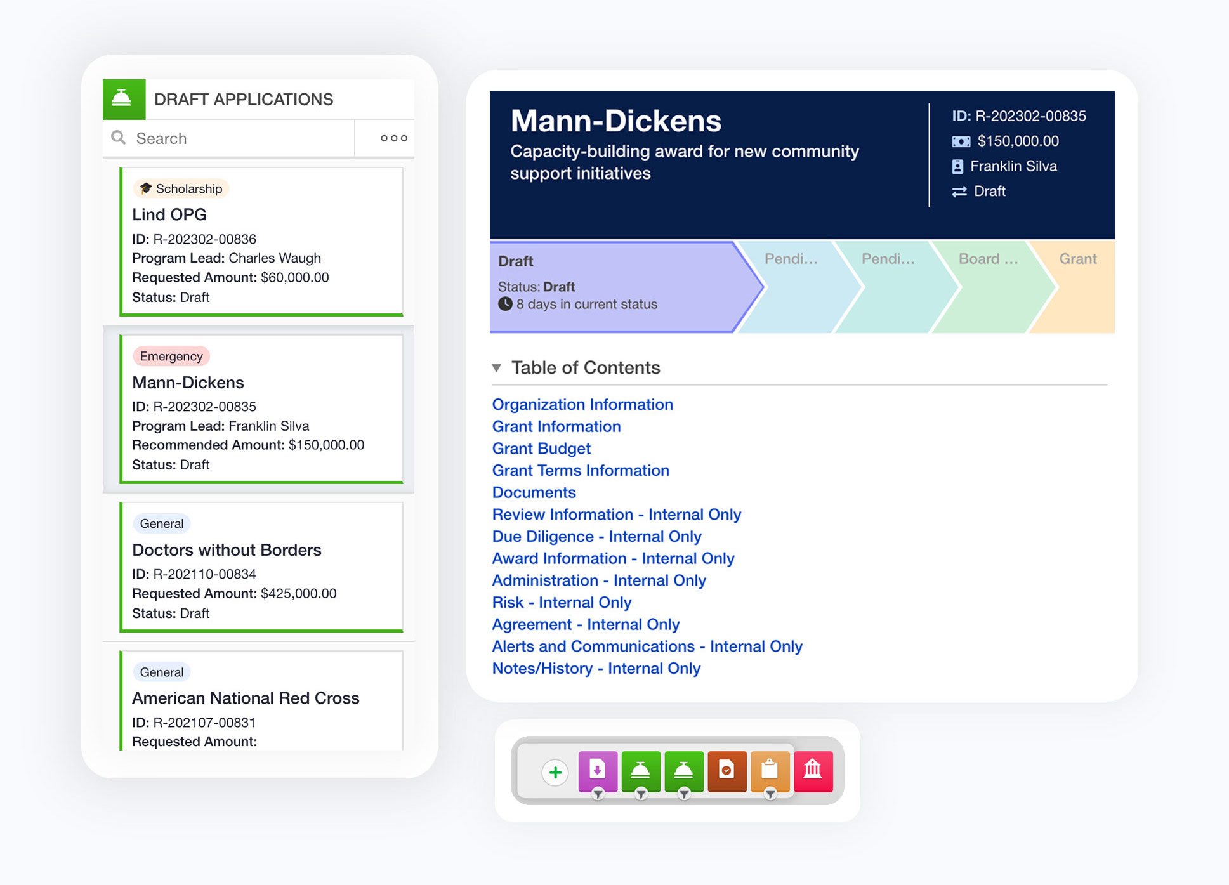Open the purple document download icon

[x=597, y=771]
